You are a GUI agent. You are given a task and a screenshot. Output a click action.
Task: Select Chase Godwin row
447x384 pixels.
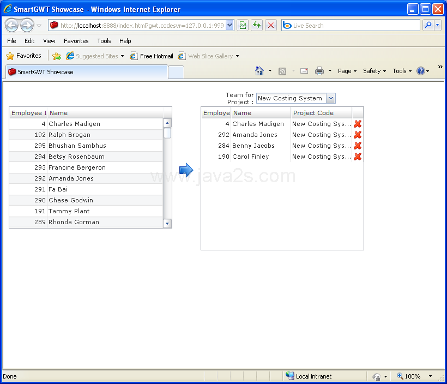tap(86, 200)
